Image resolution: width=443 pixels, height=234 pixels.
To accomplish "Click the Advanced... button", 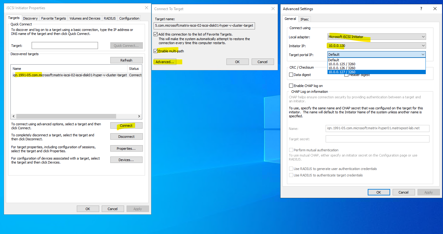I will coord(165,62).
